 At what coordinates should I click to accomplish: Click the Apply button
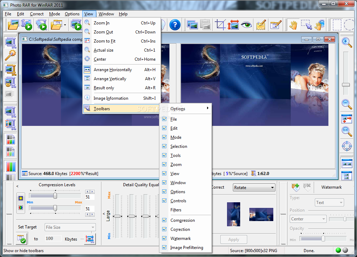[234, 240]
